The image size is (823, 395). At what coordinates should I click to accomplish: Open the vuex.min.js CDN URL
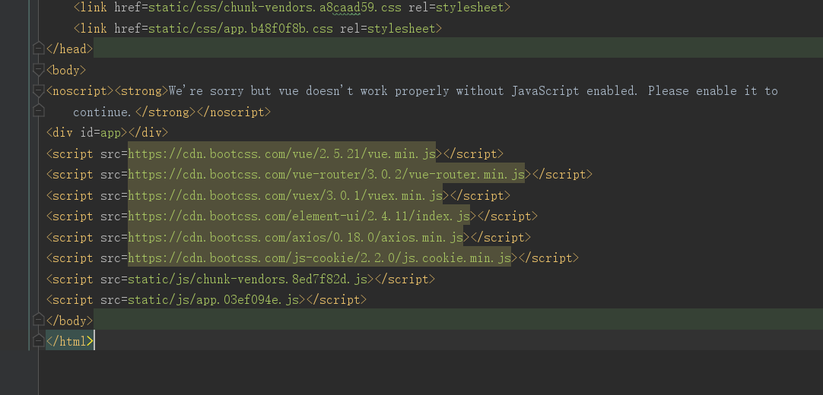click(x=285, y=195)
